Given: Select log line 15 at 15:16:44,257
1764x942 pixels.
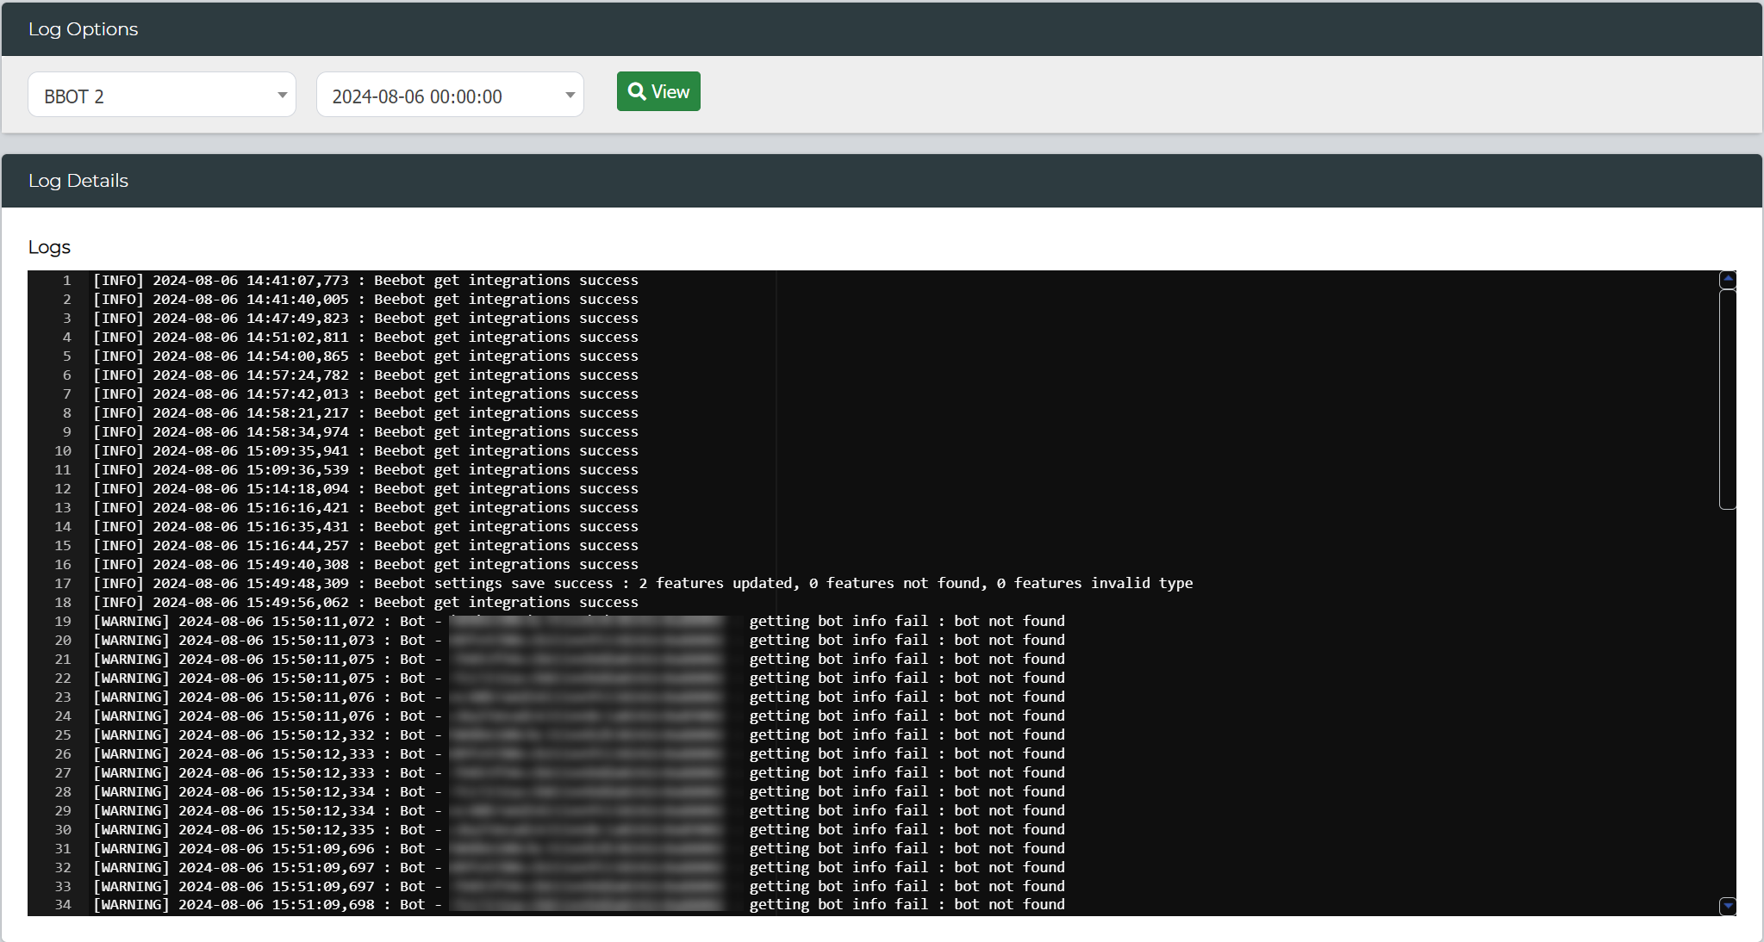Looking at the screenshot, I should [365, 545].
